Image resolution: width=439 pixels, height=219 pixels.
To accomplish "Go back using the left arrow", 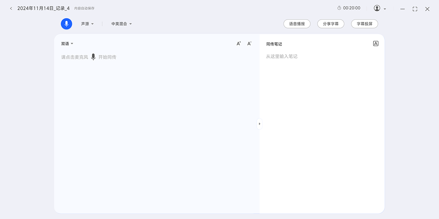I will click(x=11, y=8).
